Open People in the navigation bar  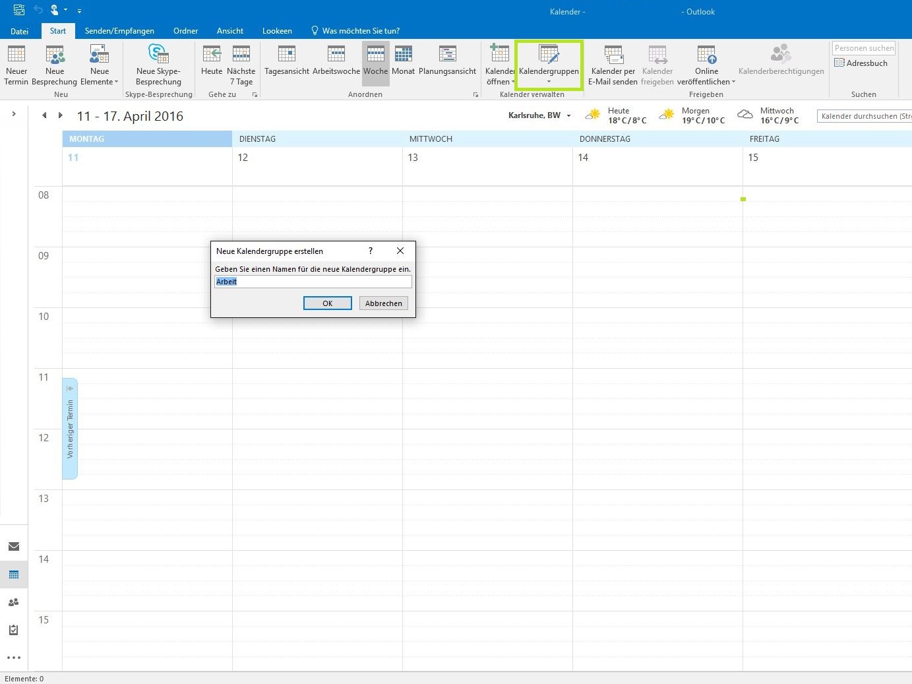click(14, 602)
